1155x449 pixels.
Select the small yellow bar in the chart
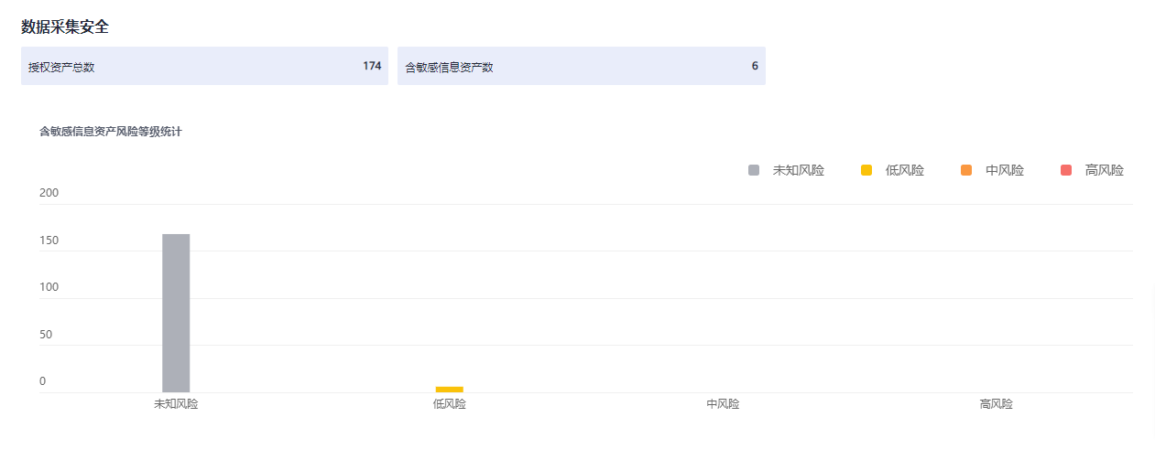pos(449,390)
